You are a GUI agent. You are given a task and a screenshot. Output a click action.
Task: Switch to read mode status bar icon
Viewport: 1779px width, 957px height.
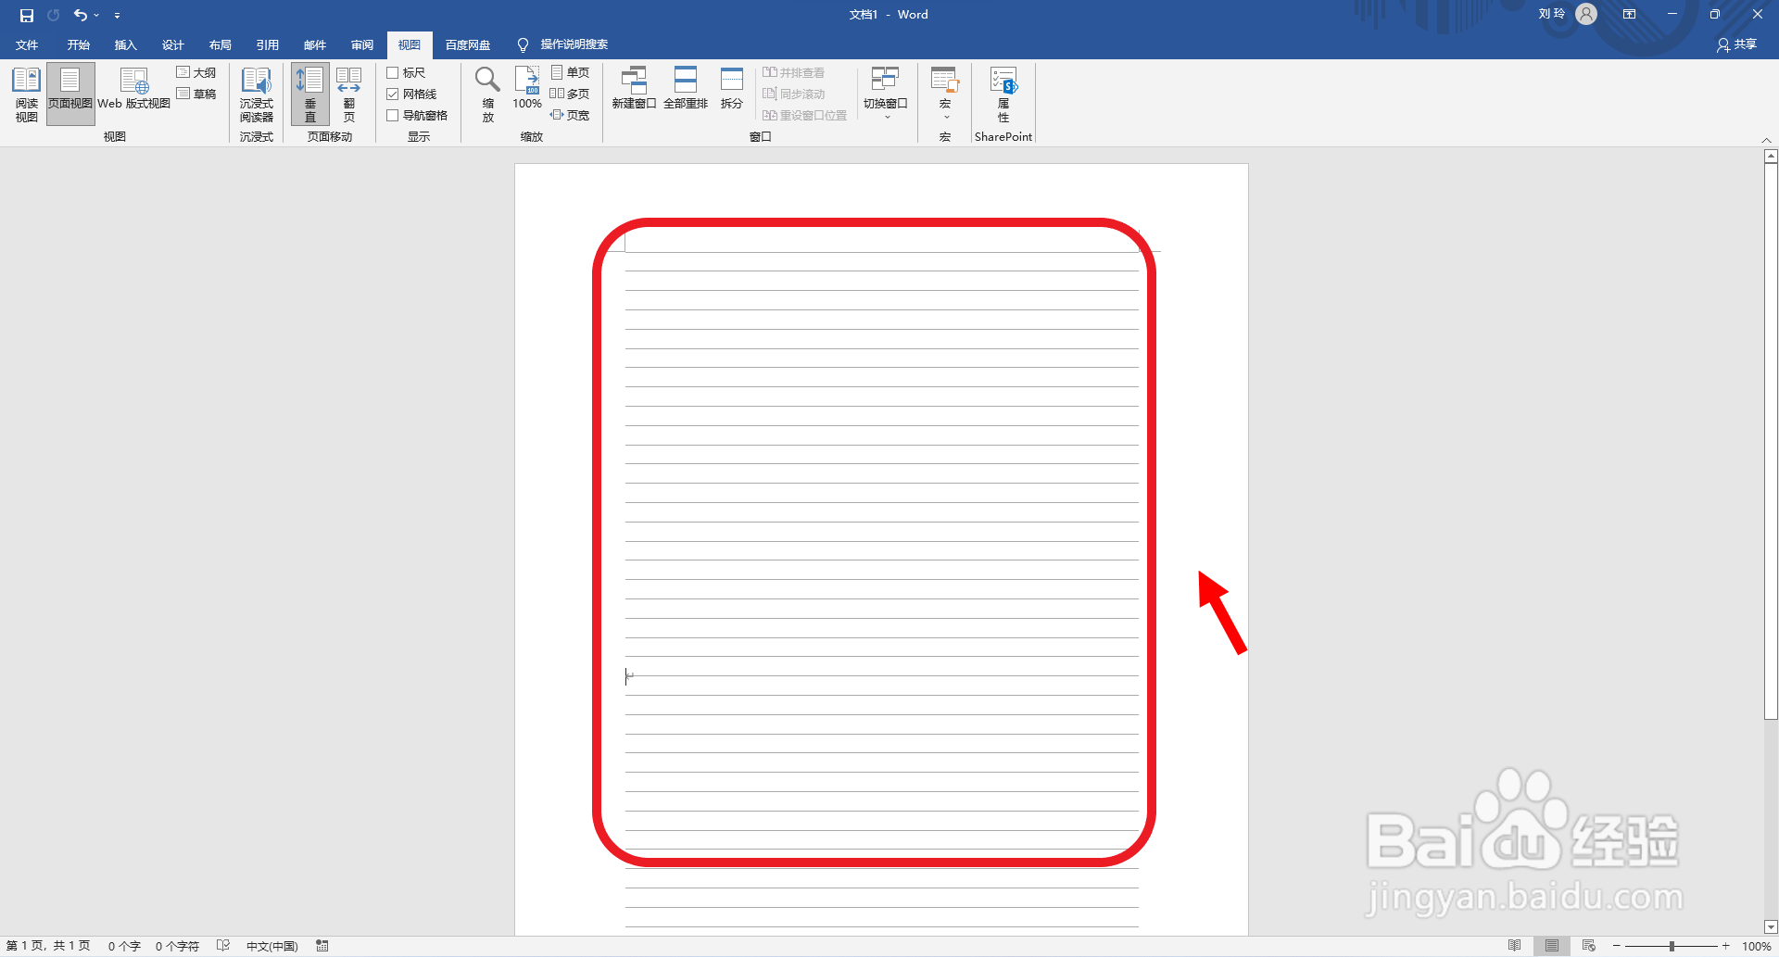tap(1514, 946)
